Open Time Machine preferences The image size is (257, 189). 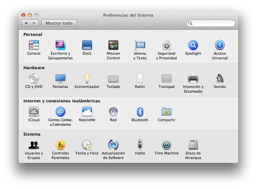(166, 145)
